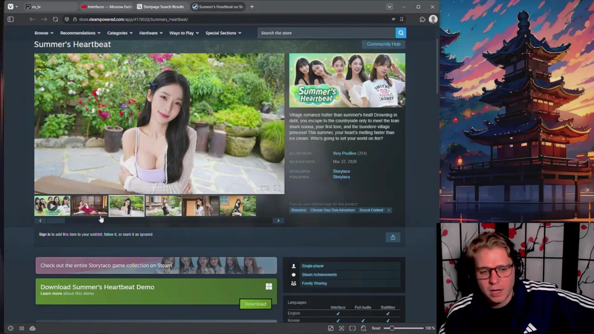
Task: Open the Community Hub button
Action: click(x=383, y=44)
